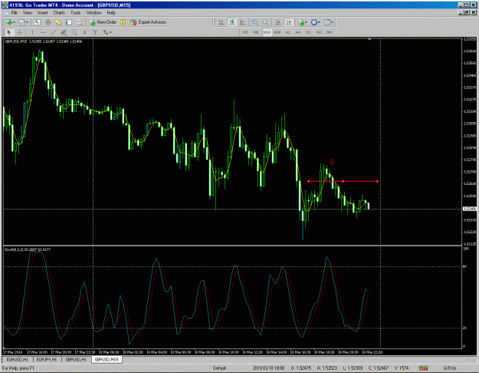Select the Text Label 'T' tool
Viewport: 479px width, 373px height.
pos(95,32)
